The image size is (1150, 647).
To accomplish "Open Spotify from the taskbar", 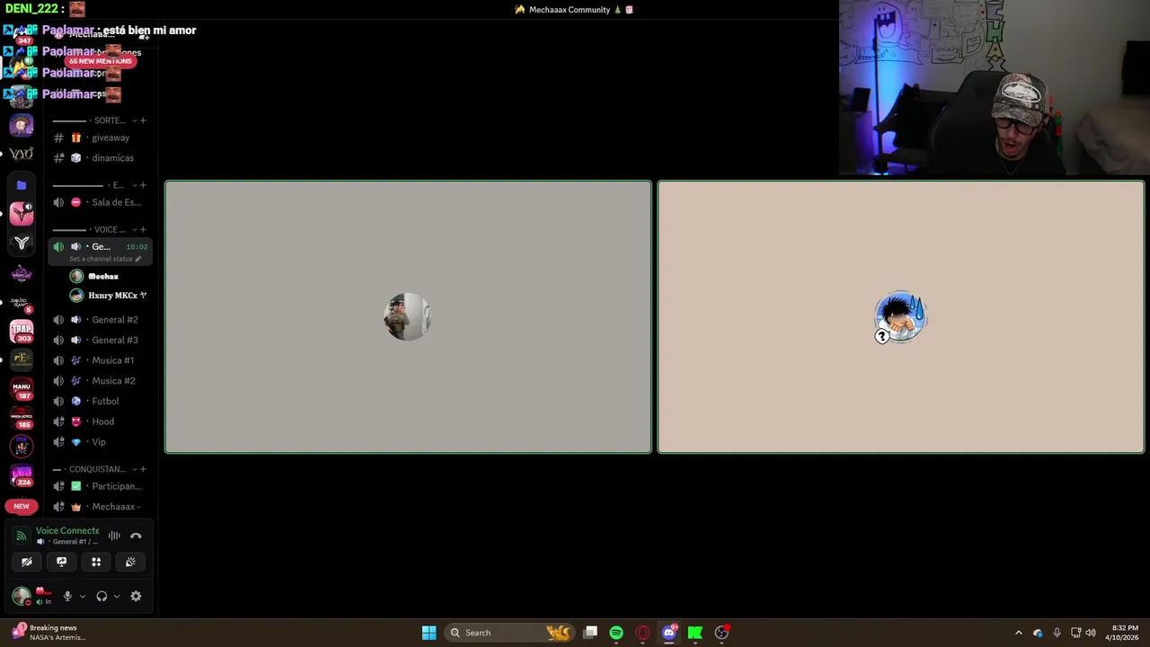I will click(x=616, y=633).
